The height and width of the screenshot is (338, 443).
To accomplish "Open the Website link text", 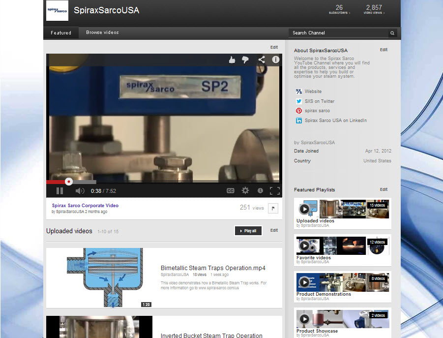I will point(313,92).
